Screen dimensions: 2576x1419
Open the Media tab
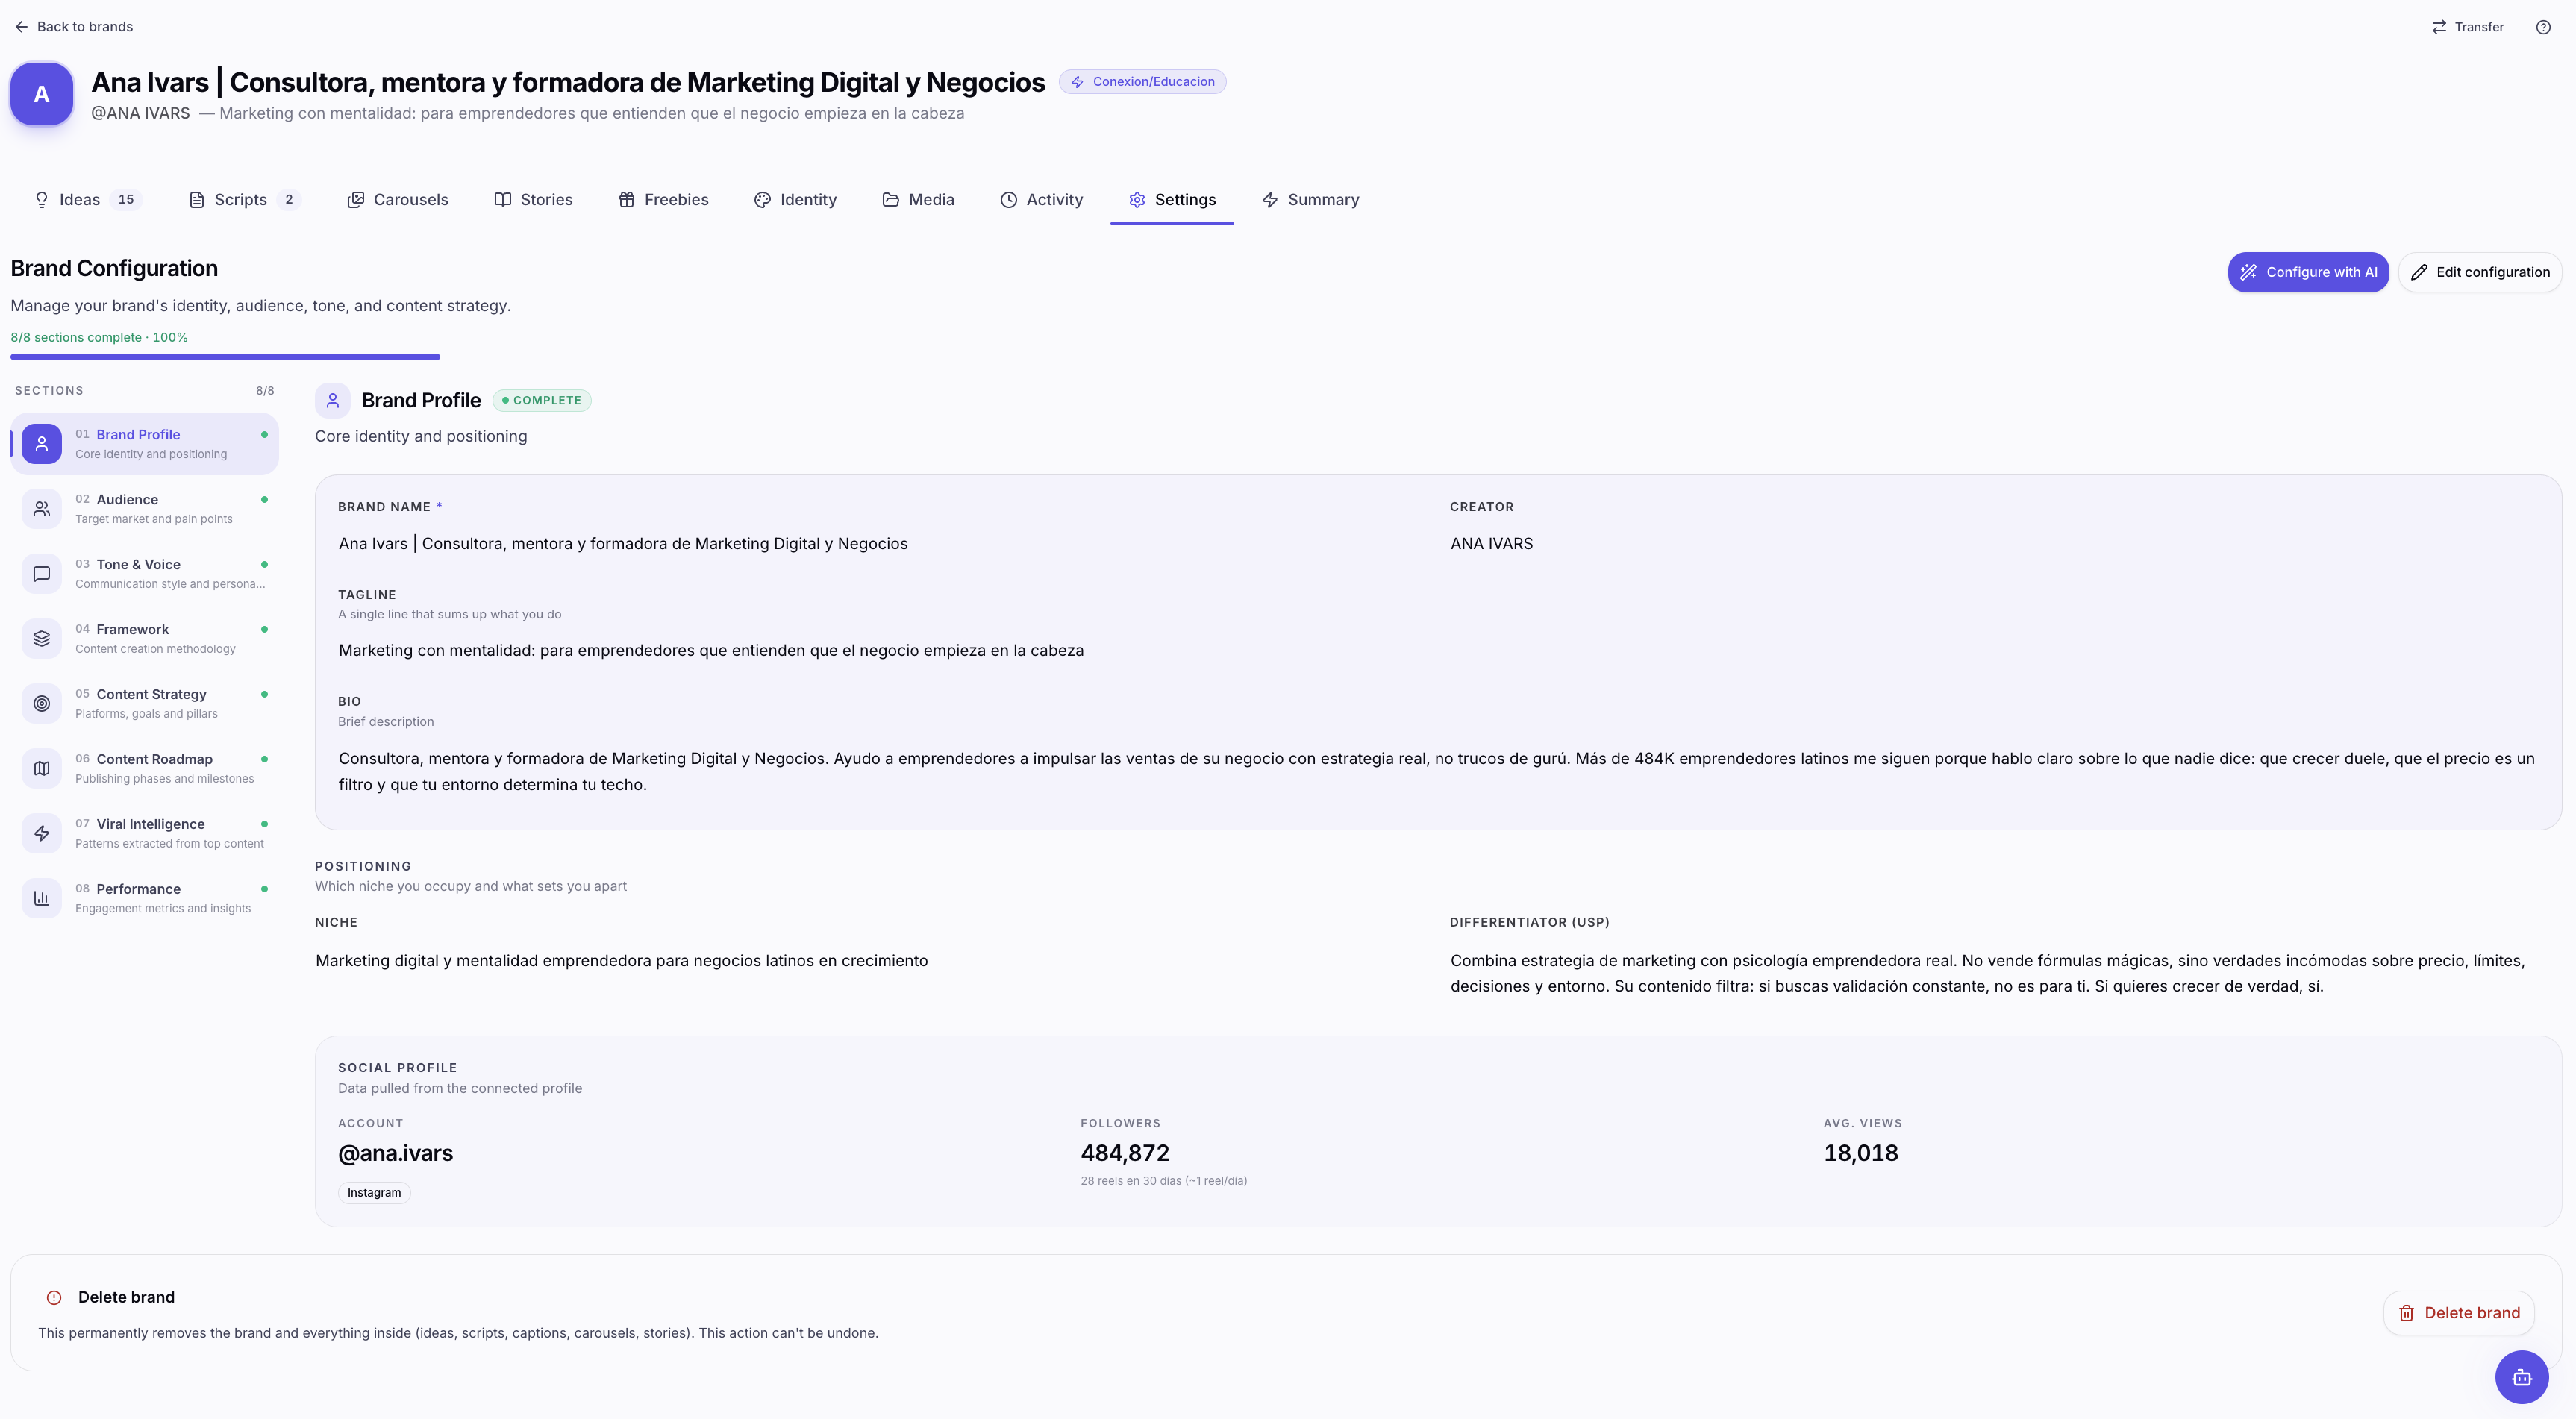pos(919,200)
